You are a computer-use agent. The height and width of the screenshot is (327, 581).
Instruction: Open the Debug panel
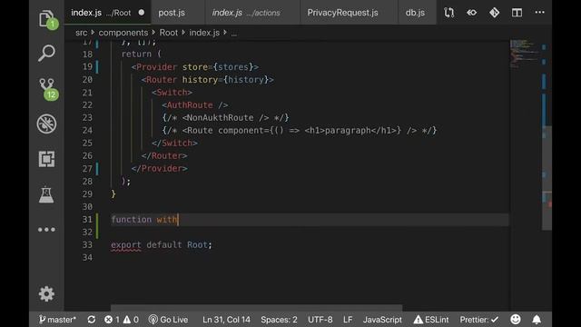tap(46, 124)
